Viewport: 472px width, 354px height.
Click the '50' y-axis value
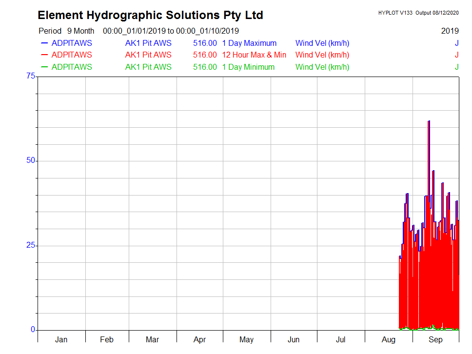click(x=31, y=160)
